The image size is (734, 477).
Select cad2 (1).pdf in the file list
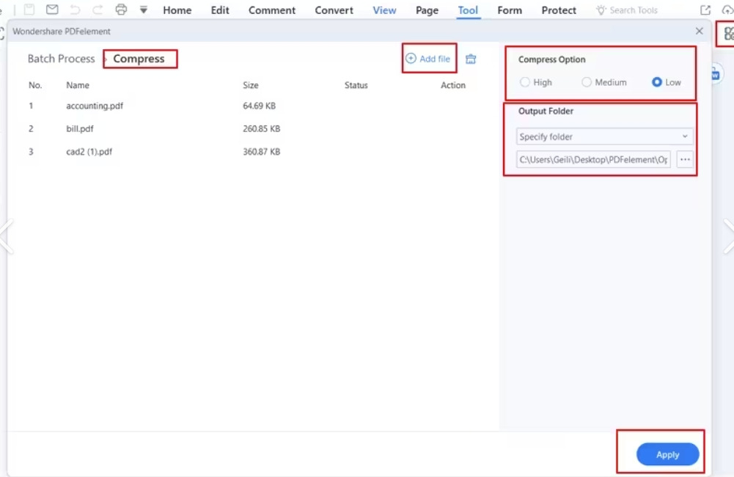tap(89, 151)
